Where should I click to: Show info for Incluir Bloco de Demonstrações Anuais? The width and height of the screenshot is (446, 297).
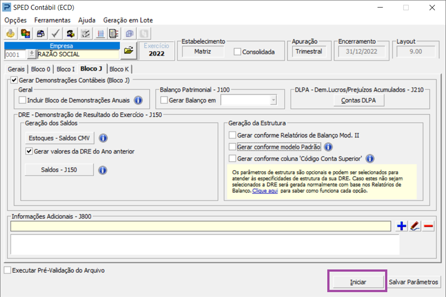(138, 100)
